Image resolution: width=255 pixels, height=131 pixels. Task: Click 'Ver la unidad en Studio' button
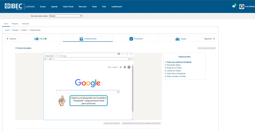(207, 48)
